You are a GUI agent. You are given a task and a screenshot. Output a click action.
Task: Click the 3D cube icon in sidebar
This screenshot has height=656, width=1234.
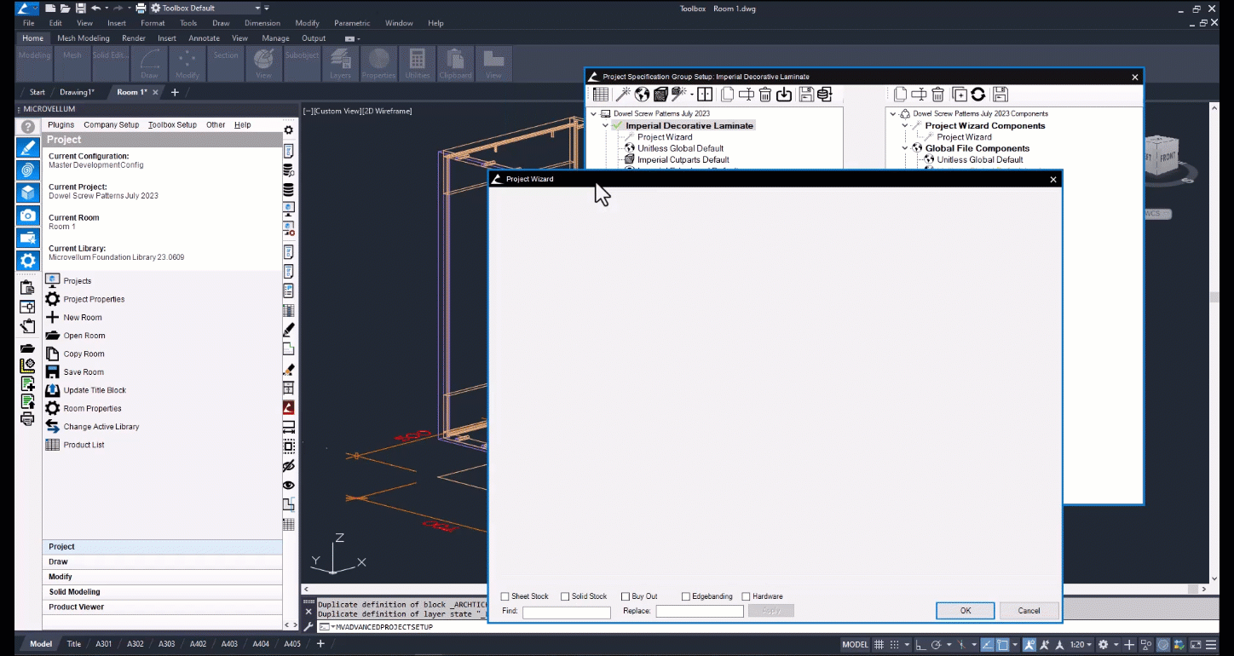pos(28,193)
